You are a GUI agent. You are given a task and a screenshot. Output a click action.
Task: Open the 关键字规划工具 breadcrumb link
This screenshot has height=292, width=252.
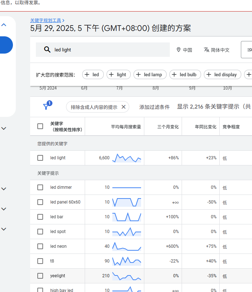click(x=46, y=20)
